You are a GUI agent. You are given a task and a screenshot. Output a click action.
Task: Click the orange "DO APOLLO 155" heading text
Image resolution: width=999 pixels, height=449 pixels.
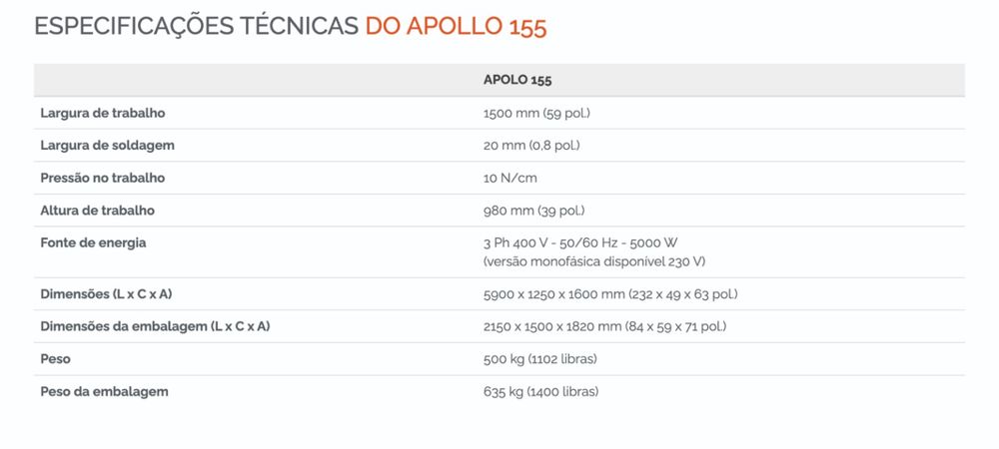(x=456, y=27)
